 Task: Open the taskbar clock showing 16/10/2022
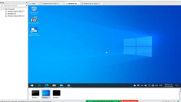click(x=169, y=85)
